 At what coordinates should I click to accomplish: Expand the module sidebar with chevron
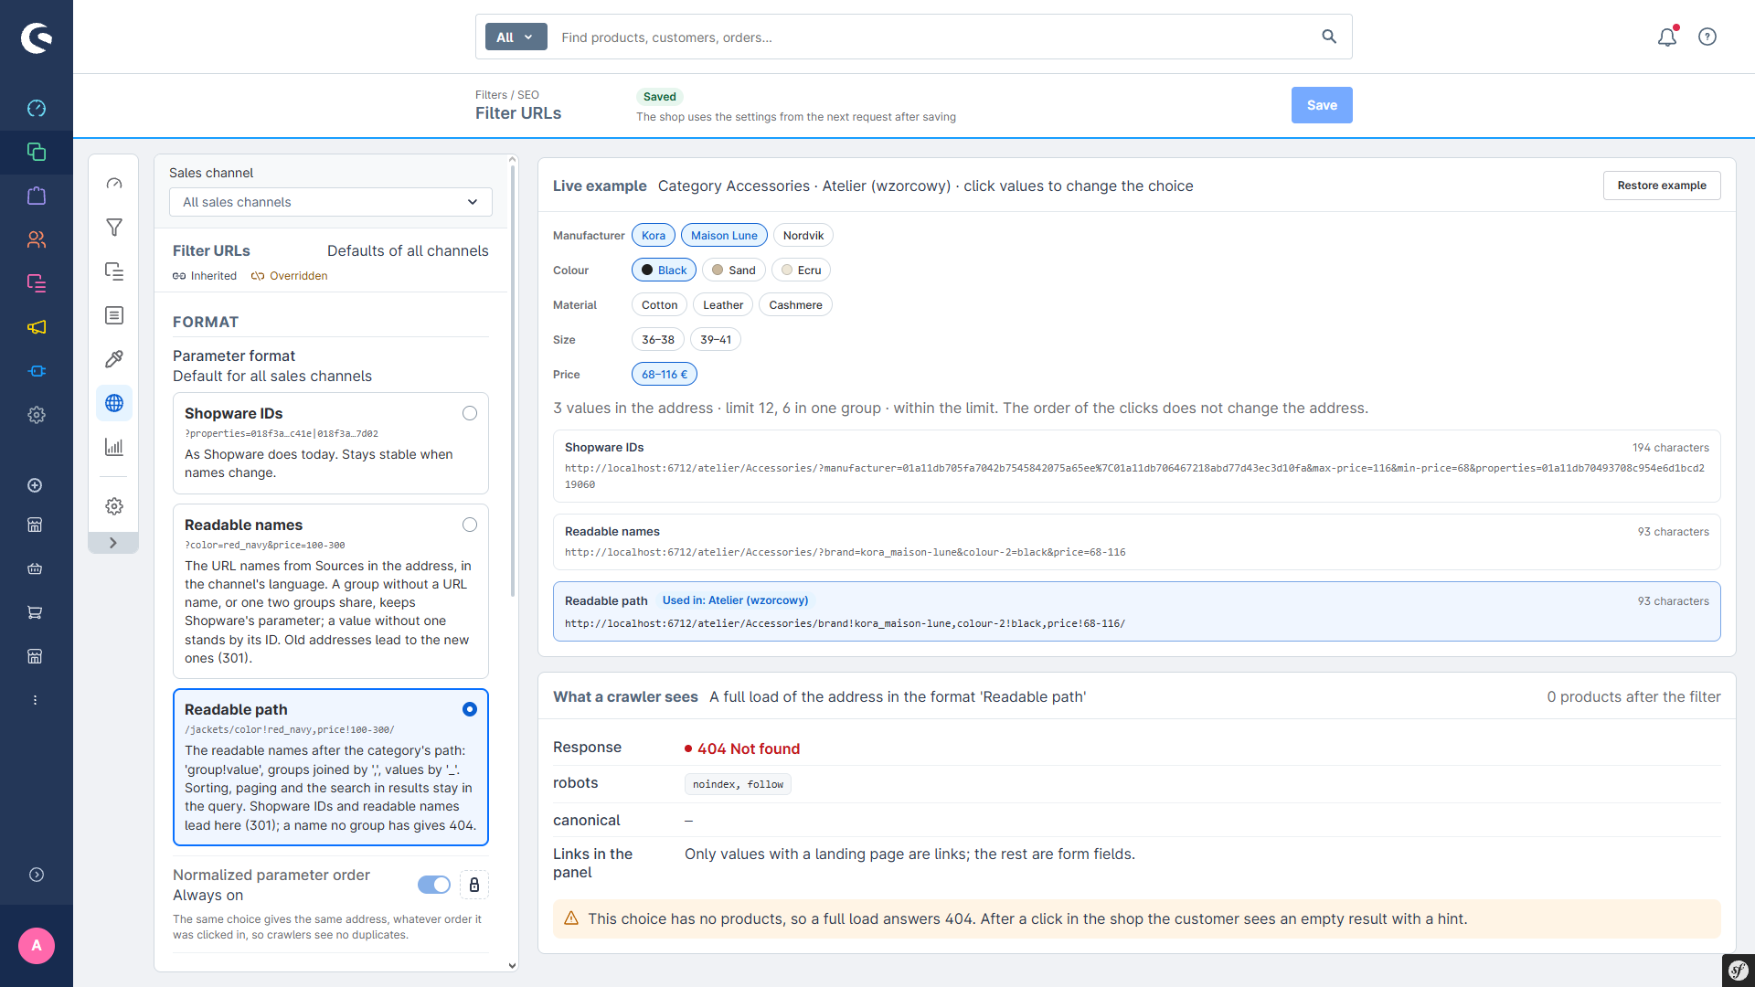(x=113, y=543)
